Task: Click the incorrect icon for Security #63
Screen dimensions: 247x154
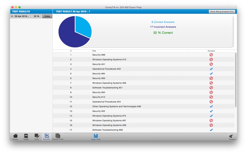Action: pyautogui.click(x=211, y=78)
